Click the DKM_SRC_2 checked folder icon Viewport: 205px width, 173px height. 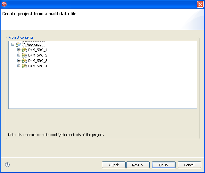click(x=24, y=55)
